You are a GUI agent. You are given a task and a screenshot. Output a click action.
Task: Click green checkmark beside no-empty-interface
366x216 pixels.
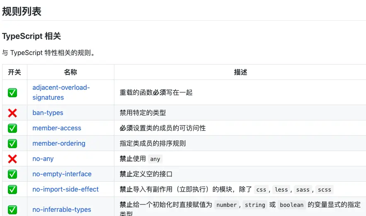click(x=12, y=174)
